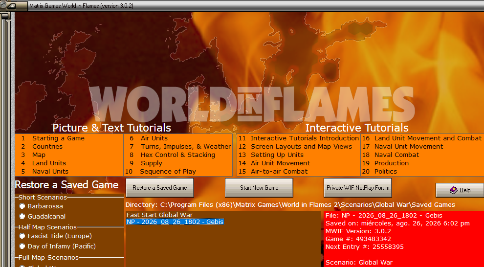Click the Saved on miércoles date line

pyautogui.click(x=397, y=223)
